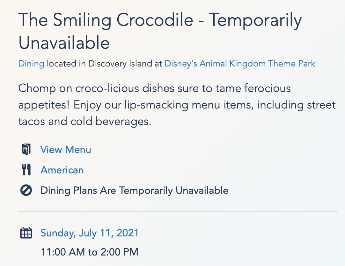Click the calendar icon next to the date
The width and height of the screenshot is (345, 266).
(26, 233)
